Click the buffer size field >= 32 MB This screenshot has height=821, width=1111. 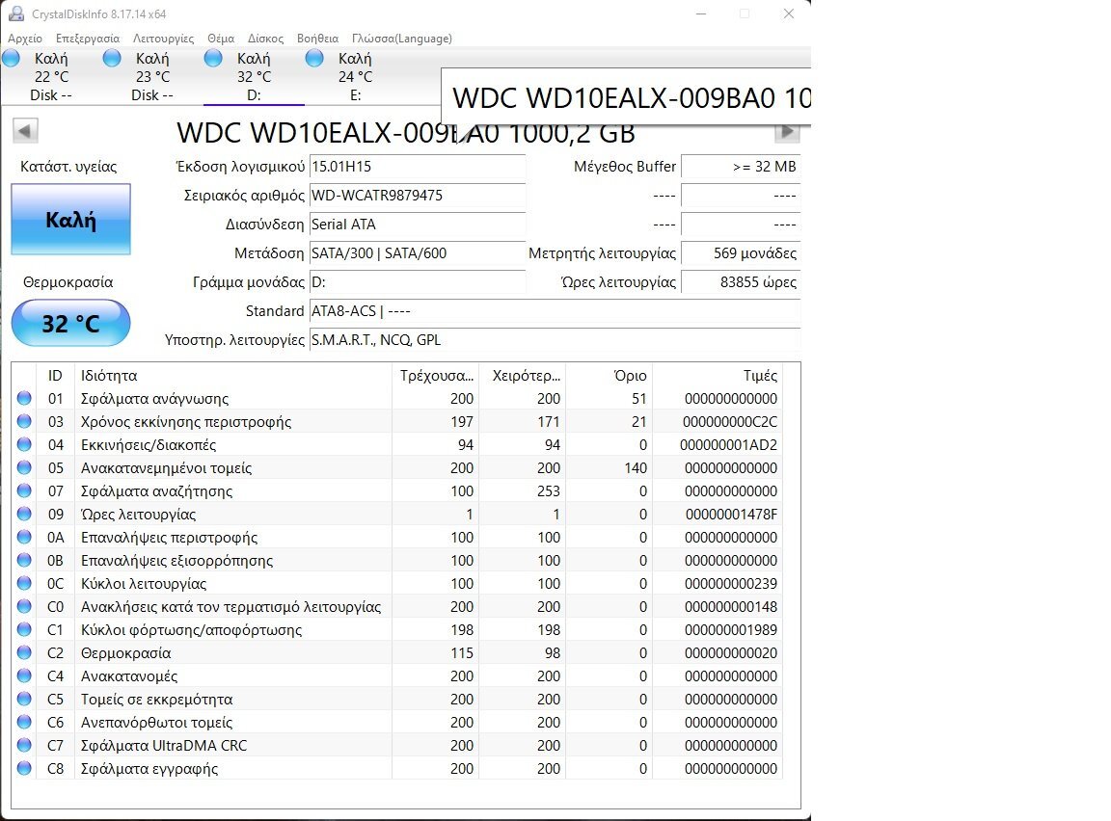741,167
